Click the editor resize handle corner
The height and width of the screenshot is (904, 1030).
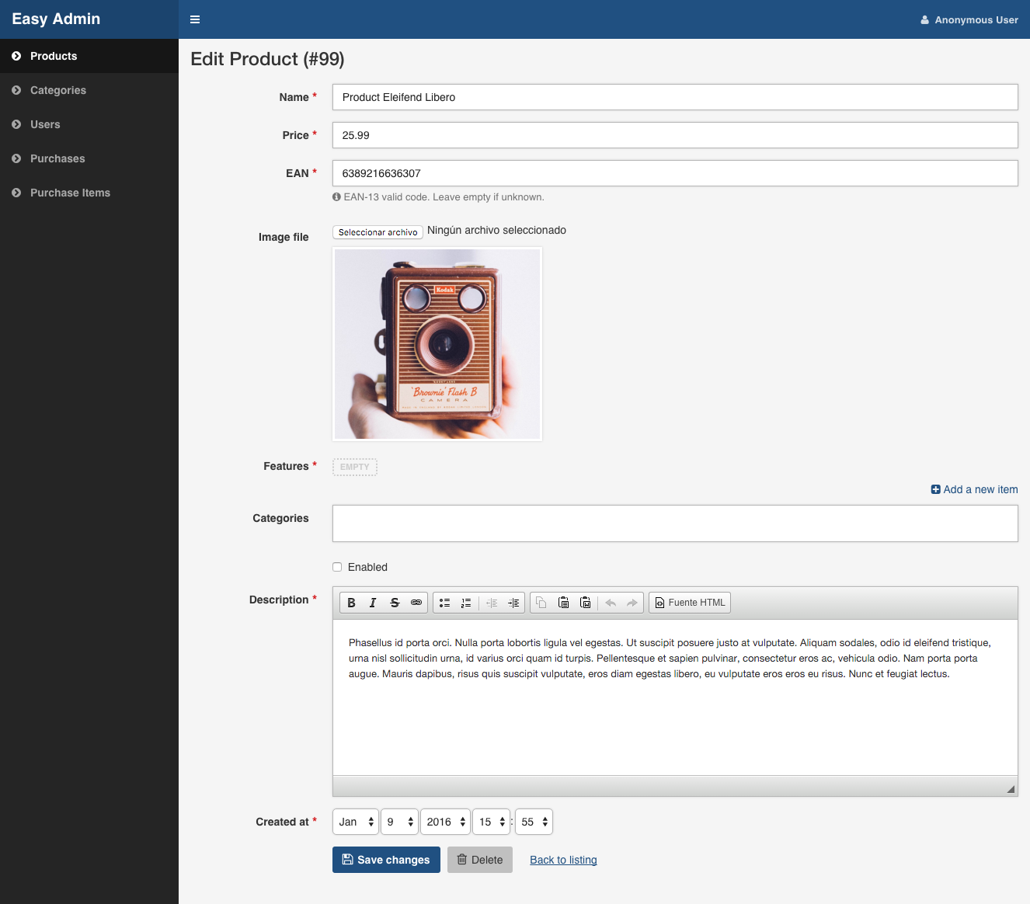pos(1011,789)
